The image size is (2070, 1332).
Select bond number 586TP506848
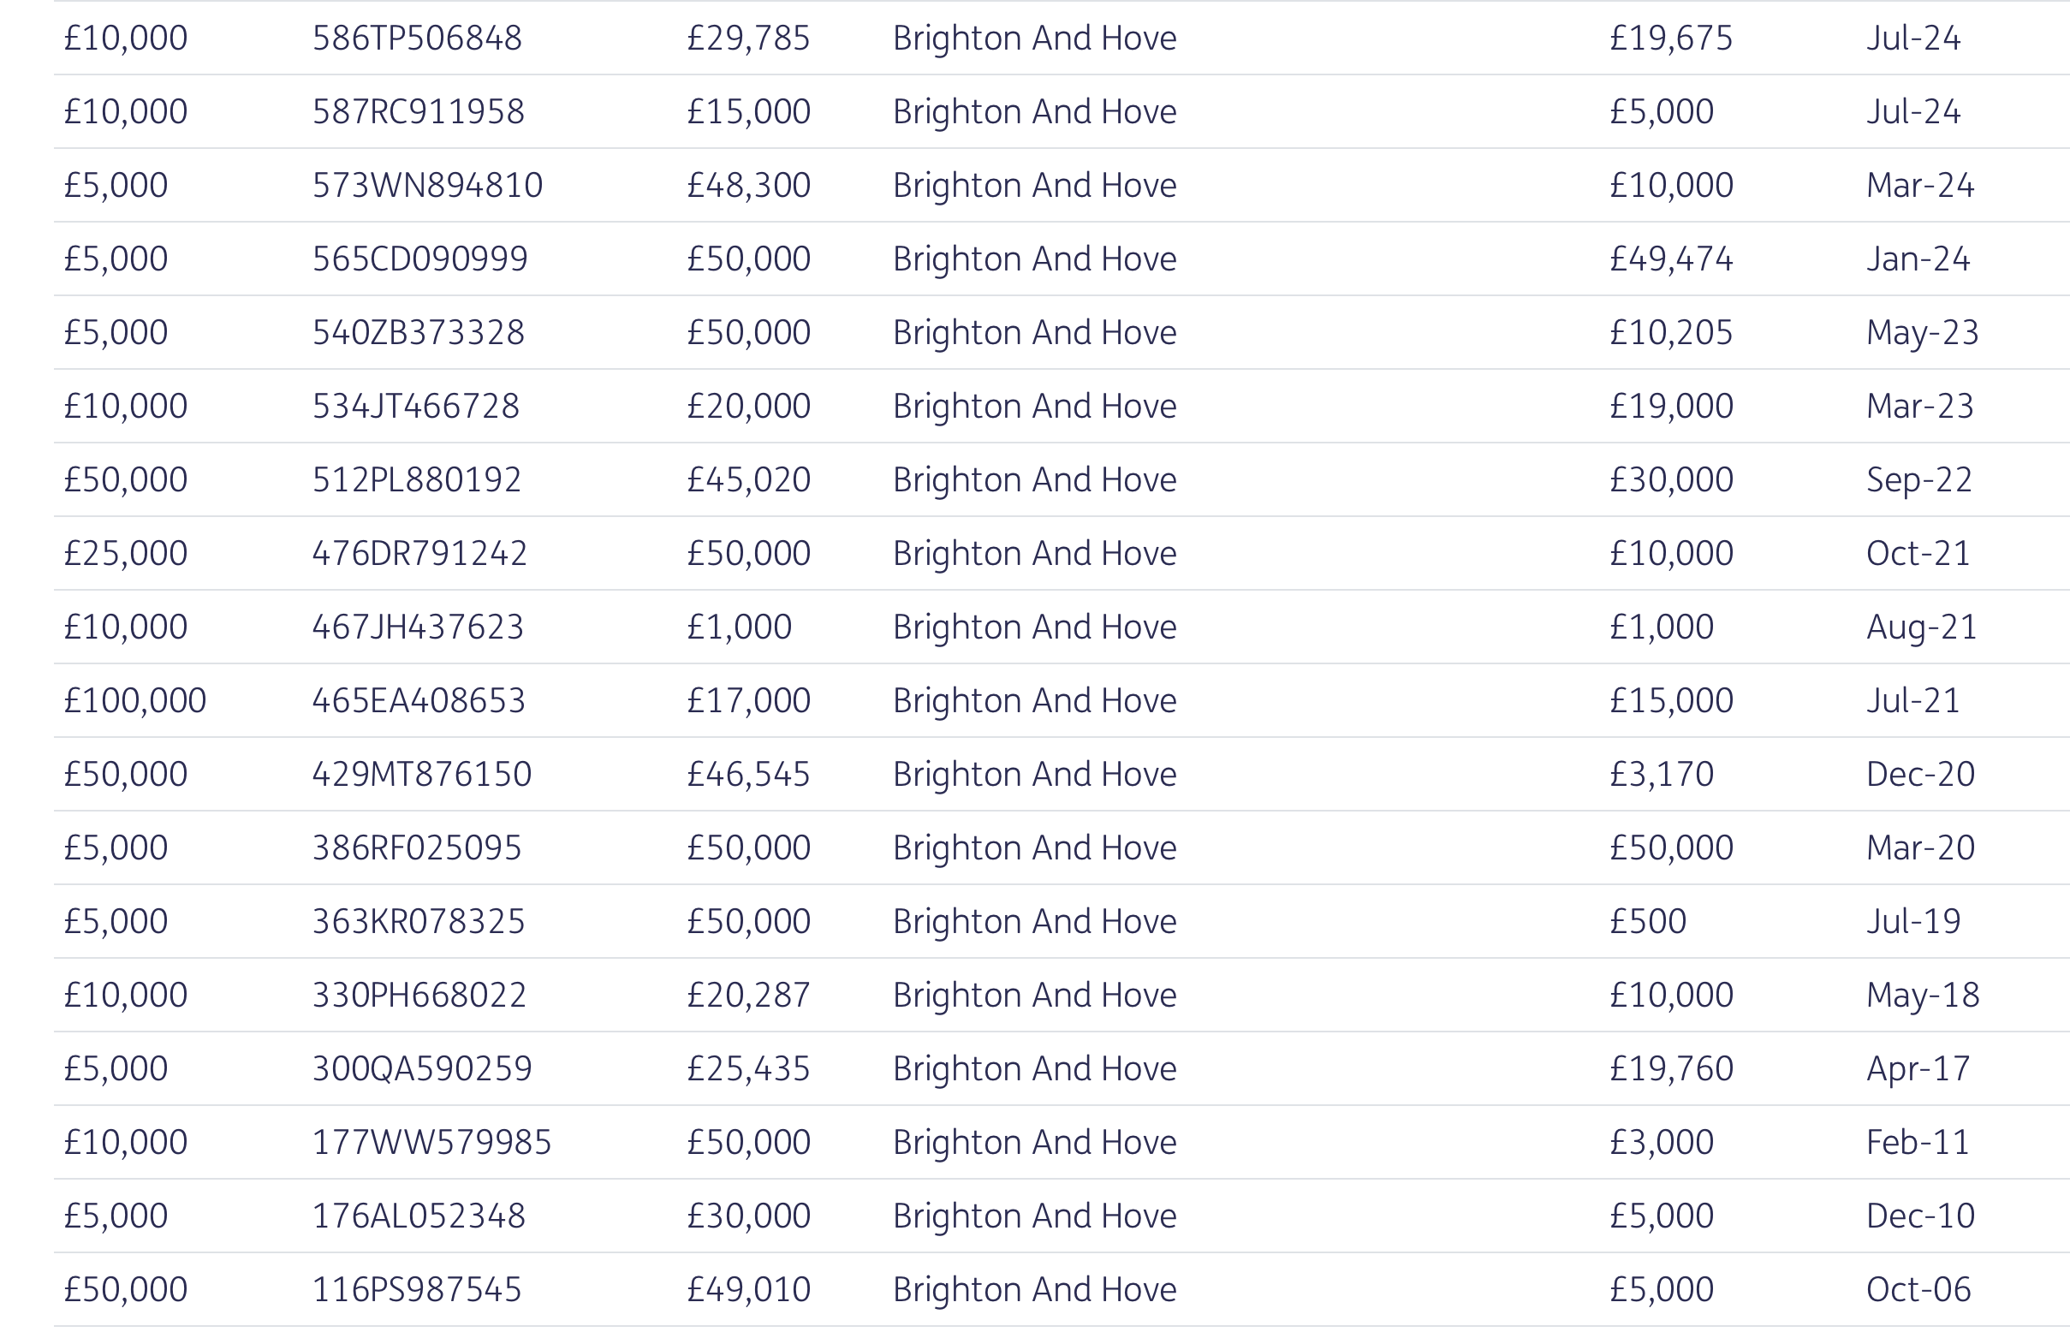pyautogui.click(x=417, y=38)
